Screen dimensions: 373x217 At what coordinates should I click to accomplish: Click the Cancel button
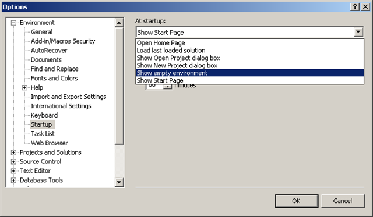pyautogui.click(x=343, y=201)
